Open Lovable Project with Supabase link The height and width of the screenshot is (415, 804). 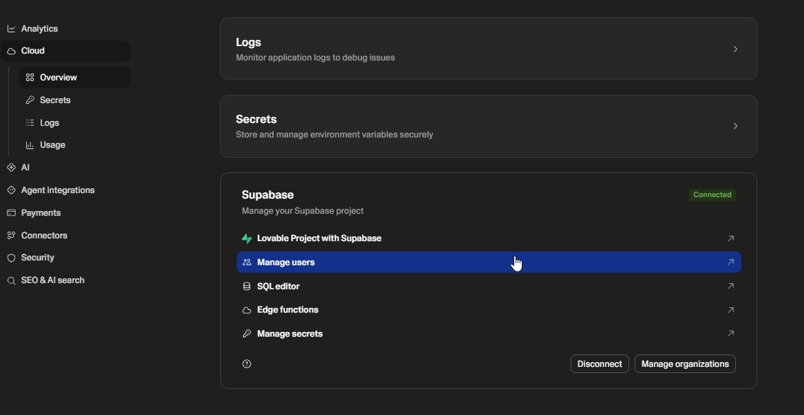489,238
